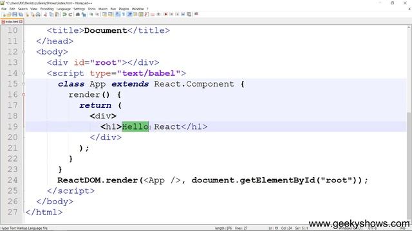The image size is (412, 231).
Task: Click the word Document in title tag
Action: pyautogui.click(x=106, y=30)
